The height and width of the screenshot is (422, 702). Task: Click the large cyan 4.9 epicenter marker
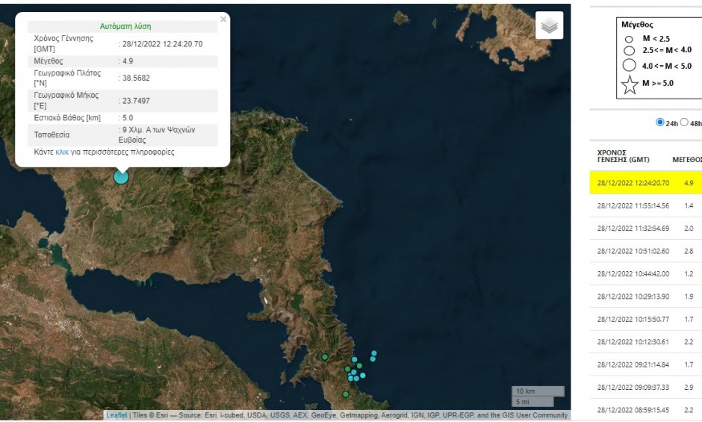tap(121, 177)
